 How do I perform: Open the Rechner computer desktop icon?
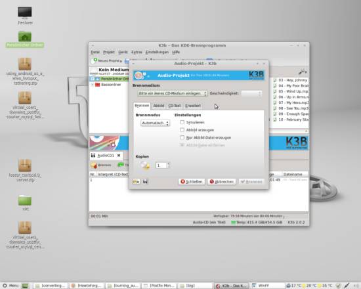point(25,12)
